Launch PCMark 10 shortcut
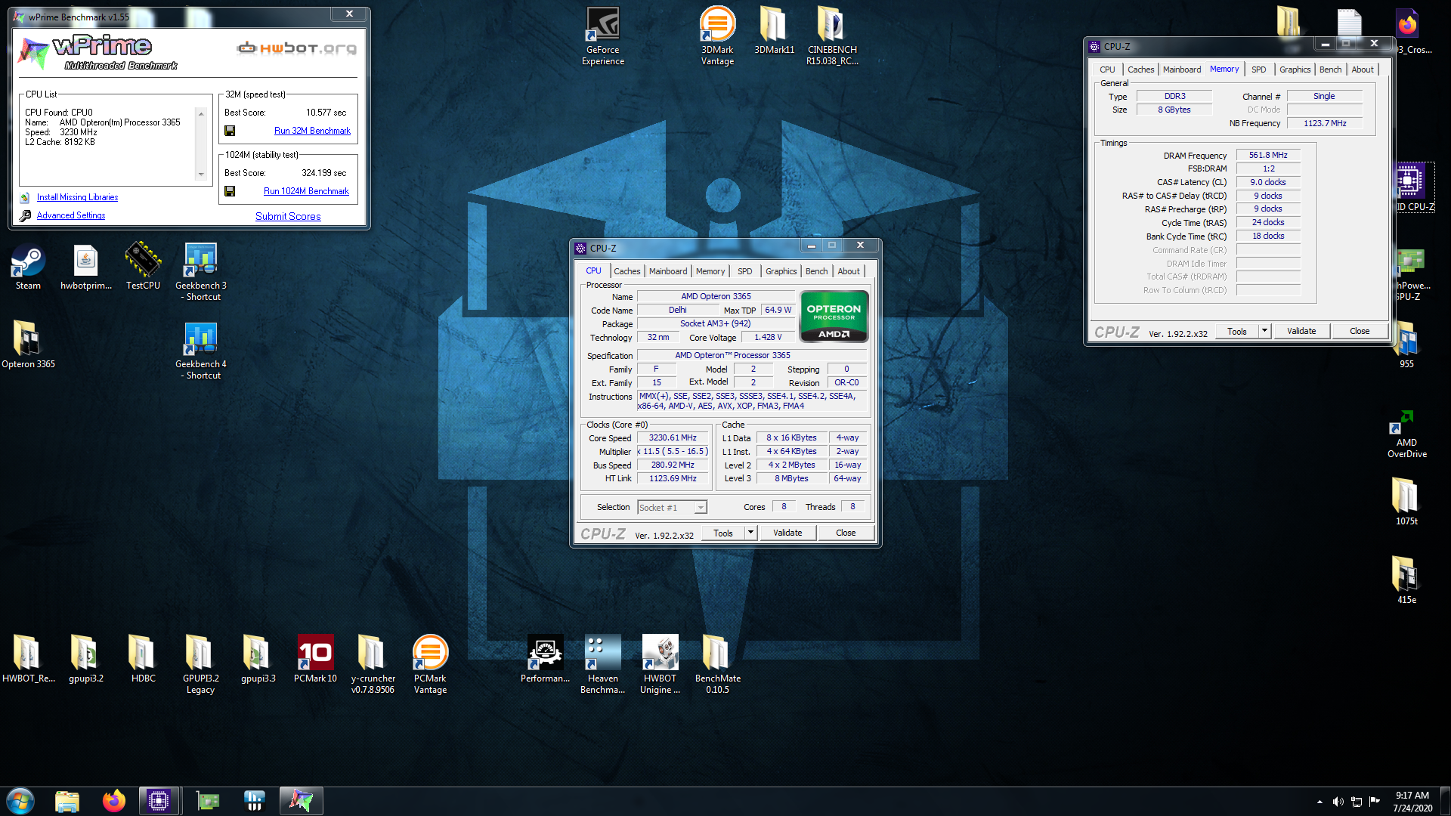The height and width of the screenshot is (816, 1451). point(315,659)
